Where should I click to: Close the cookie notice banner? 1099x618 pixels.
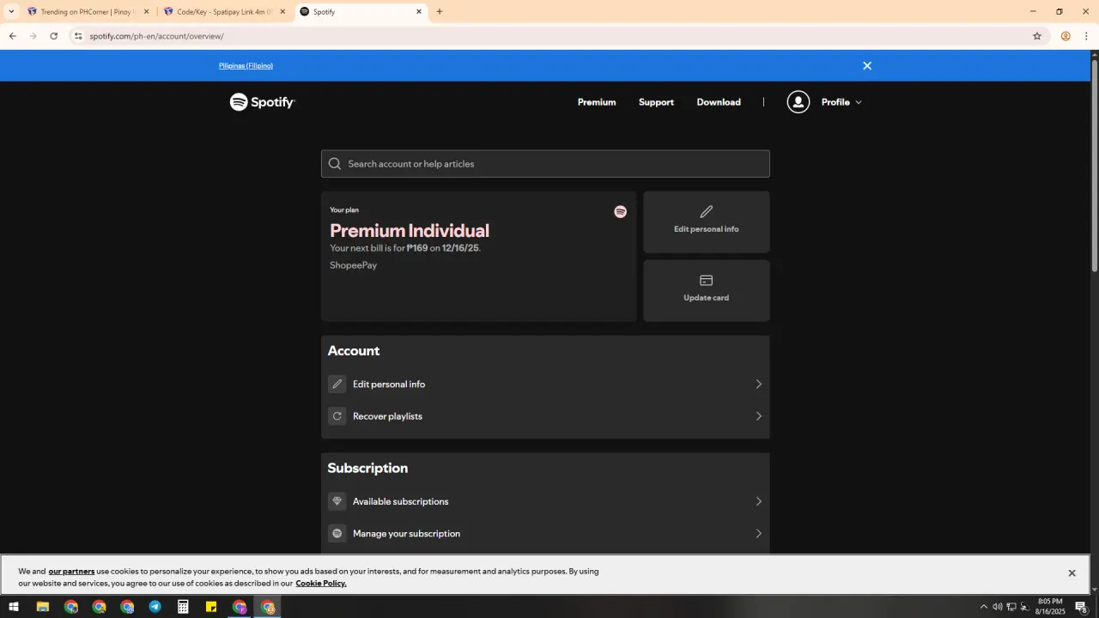coord(1072,573)
